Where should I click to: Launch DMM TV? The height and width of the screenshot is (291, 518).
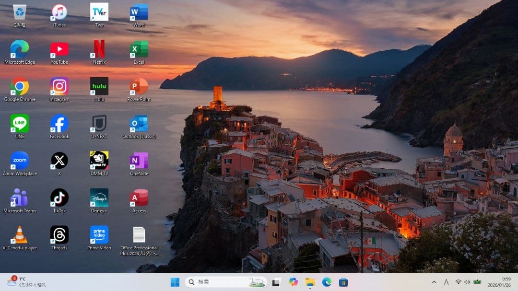pos(99,160)
